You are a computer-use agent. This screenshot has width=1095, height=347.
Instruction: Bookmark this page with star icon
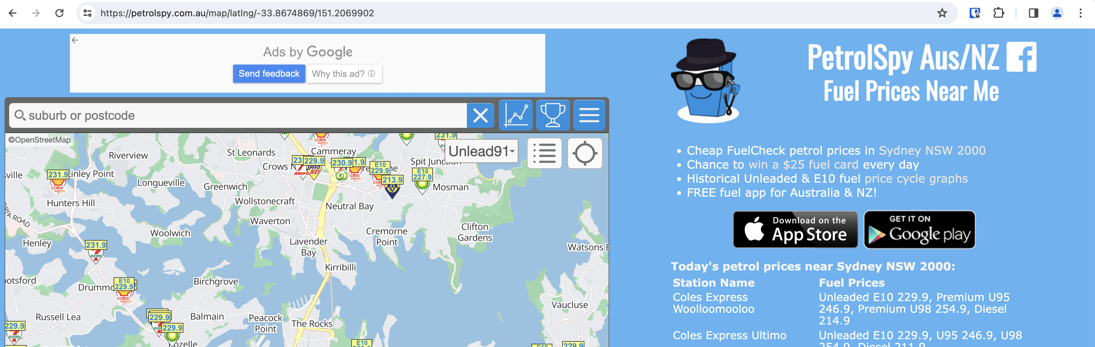[942, 13]
